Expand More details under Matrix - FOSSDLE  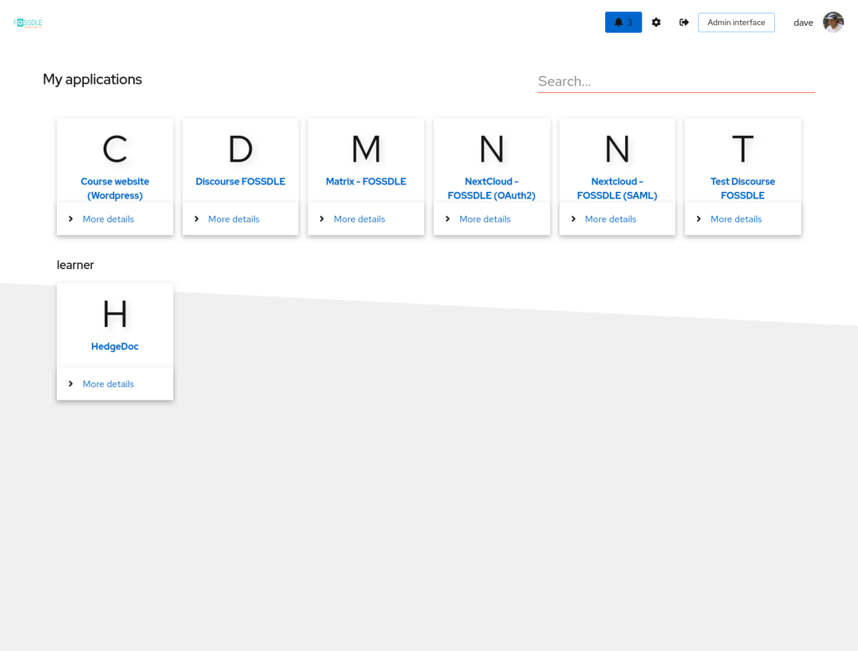coord(359,219)
